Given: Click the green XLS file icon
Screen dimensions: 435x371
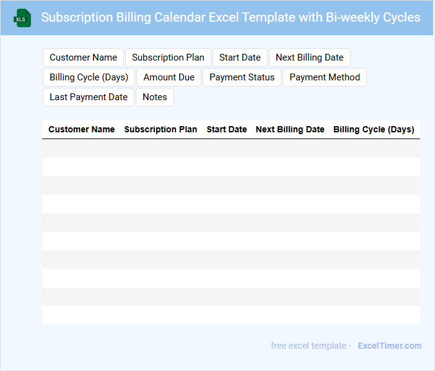Looking at the screenshot, I should pyautogui.click(x=22, y=18).
